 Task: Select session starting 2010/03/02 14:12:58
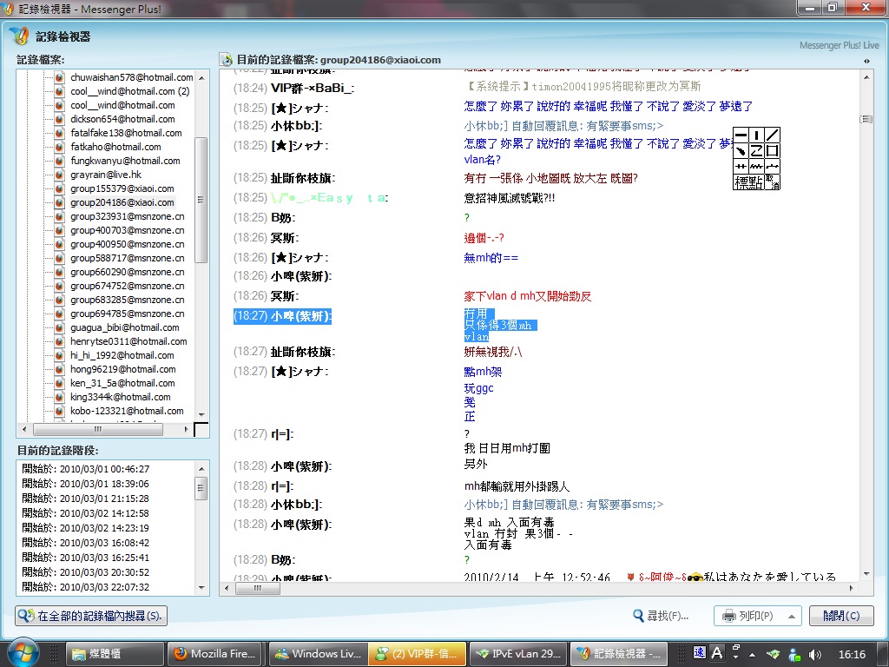85,513
